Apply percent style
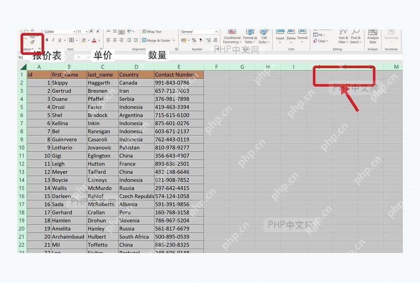The width and height of the screenshot is (420, 283). (x=194, y=40)
